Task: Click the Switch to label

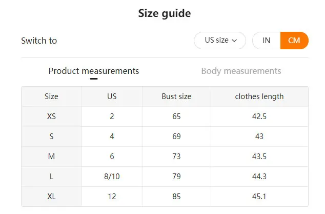Action: [39, 41]
